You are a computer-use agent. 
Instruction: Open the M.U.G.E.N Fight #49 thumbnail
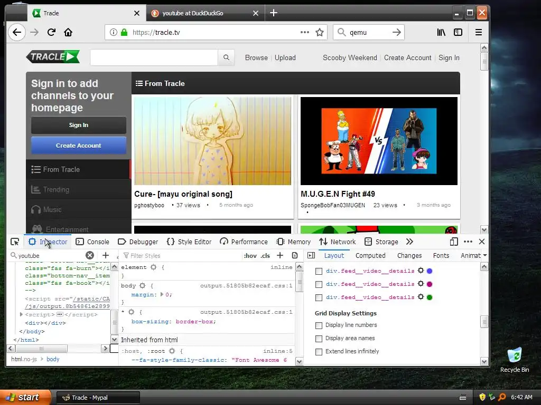click(379, 141)
